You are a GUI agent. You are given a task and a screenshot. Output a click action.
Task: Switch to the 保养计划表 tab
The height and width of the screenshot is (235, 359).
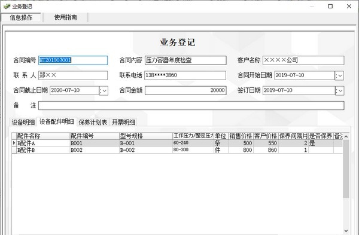(x=93, y=122)
